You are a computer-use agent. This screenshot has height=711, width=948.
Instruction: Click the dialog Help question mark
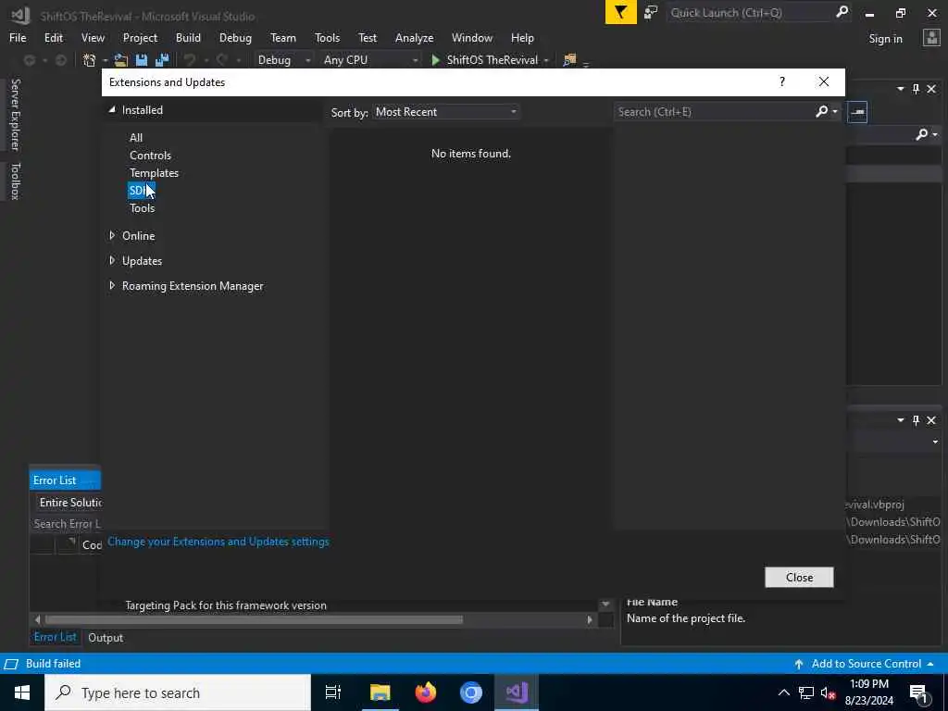[781, 81]
